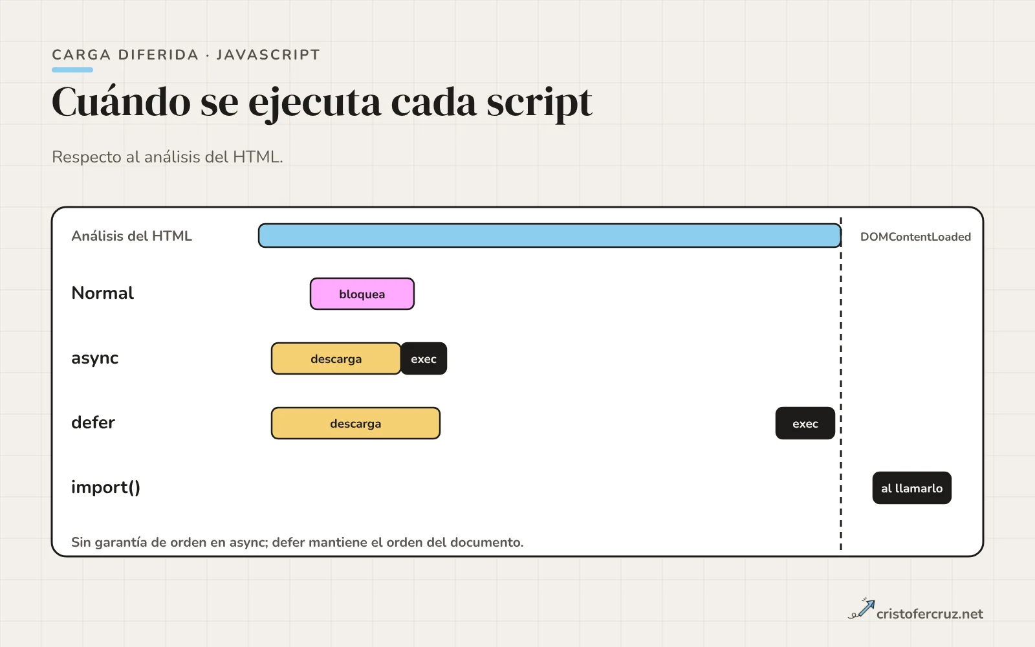This screenshot has width=1035, height=647.
Task: Click the 'defer' row label
Action: pyautogui.click(x=93, y=422)
